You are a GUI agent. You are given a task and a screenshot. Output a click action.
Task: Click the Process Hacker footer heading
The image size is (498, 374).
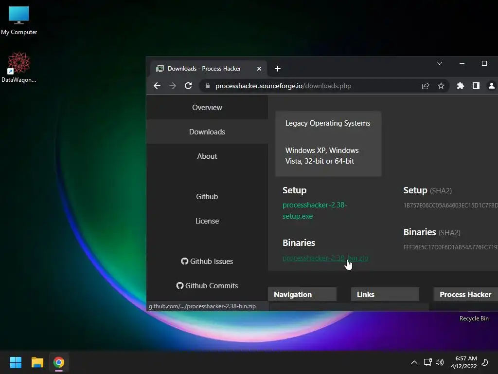[465, 295]
